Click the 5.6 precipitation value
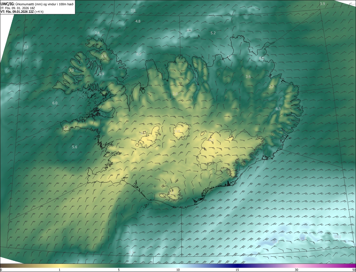The image size is (356, 272). [x=75, y=147]
